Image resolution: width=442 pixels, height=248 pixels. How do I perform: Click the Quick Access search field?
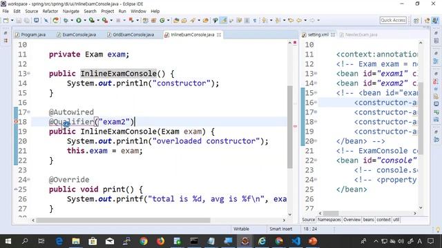[x=393, y=20]
